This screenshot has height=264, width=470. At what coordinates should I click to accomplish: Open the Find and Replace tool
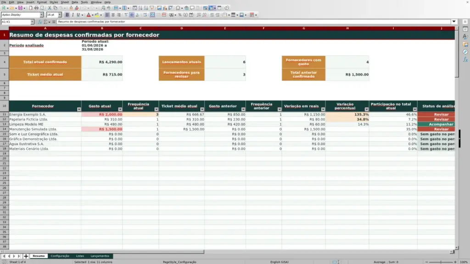point(103,8)
